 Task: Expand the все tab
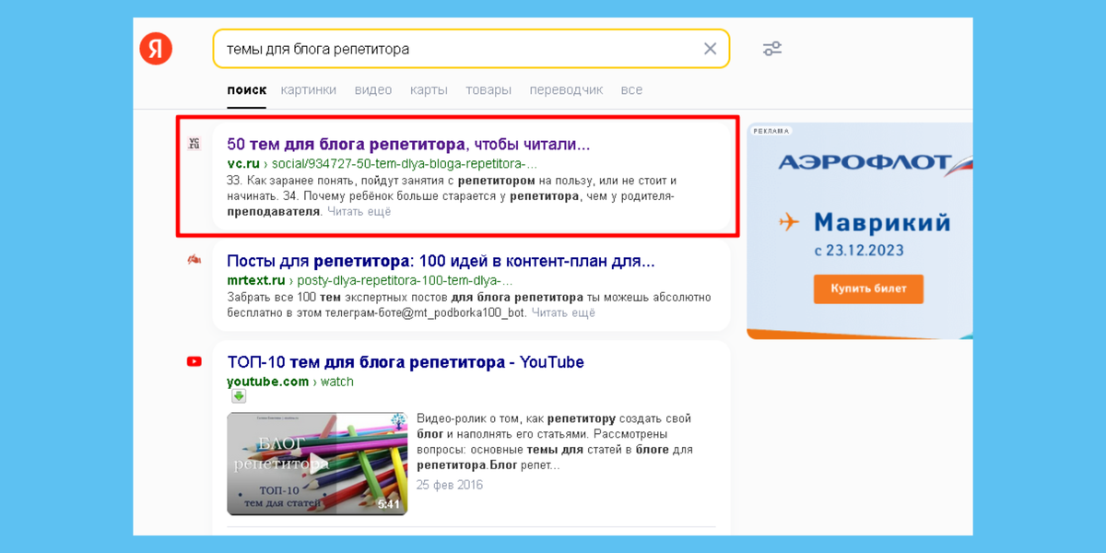point(631,90)
